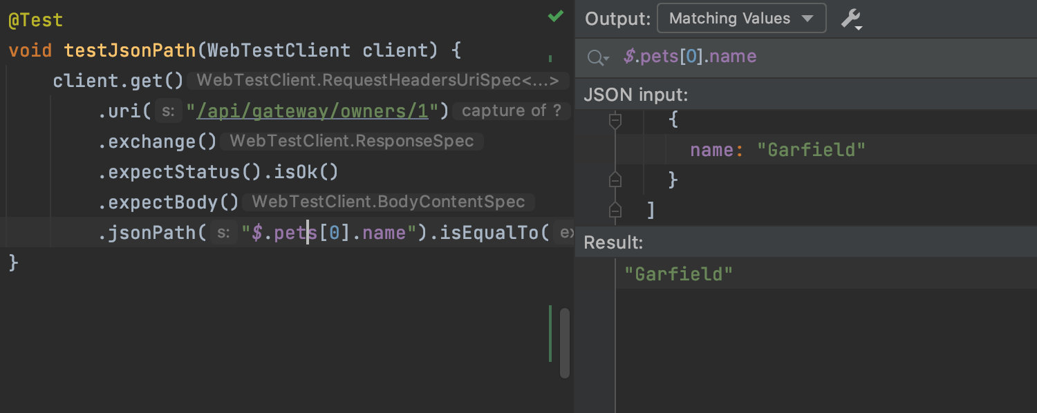
Task: Click the WebTestClient.ResponseSpec type hint
Action: pyautogui.click(x=351, y=141)
